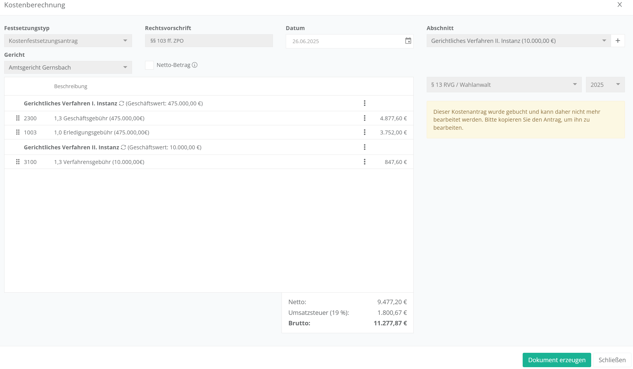Screen dimensions: 633x369
Task: Open the three-dot menu for the 1003 Erledigungsgebühr row
Action: (x=364, y=132)
